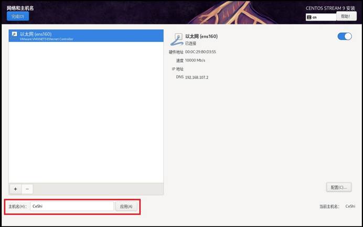Toggle the ens160 connection switch off
Viewport: 363px width, 227px height.
345,36
